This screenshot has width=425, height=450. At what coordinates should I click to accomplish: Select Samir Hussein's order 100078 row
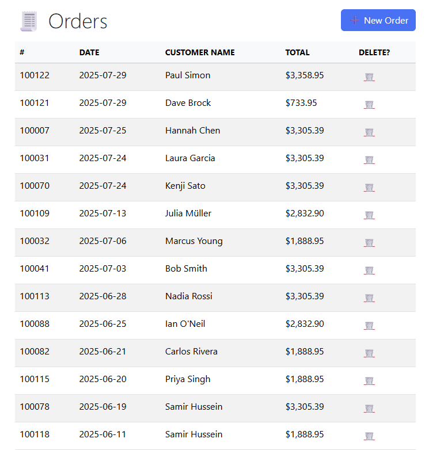pos(193,407)
